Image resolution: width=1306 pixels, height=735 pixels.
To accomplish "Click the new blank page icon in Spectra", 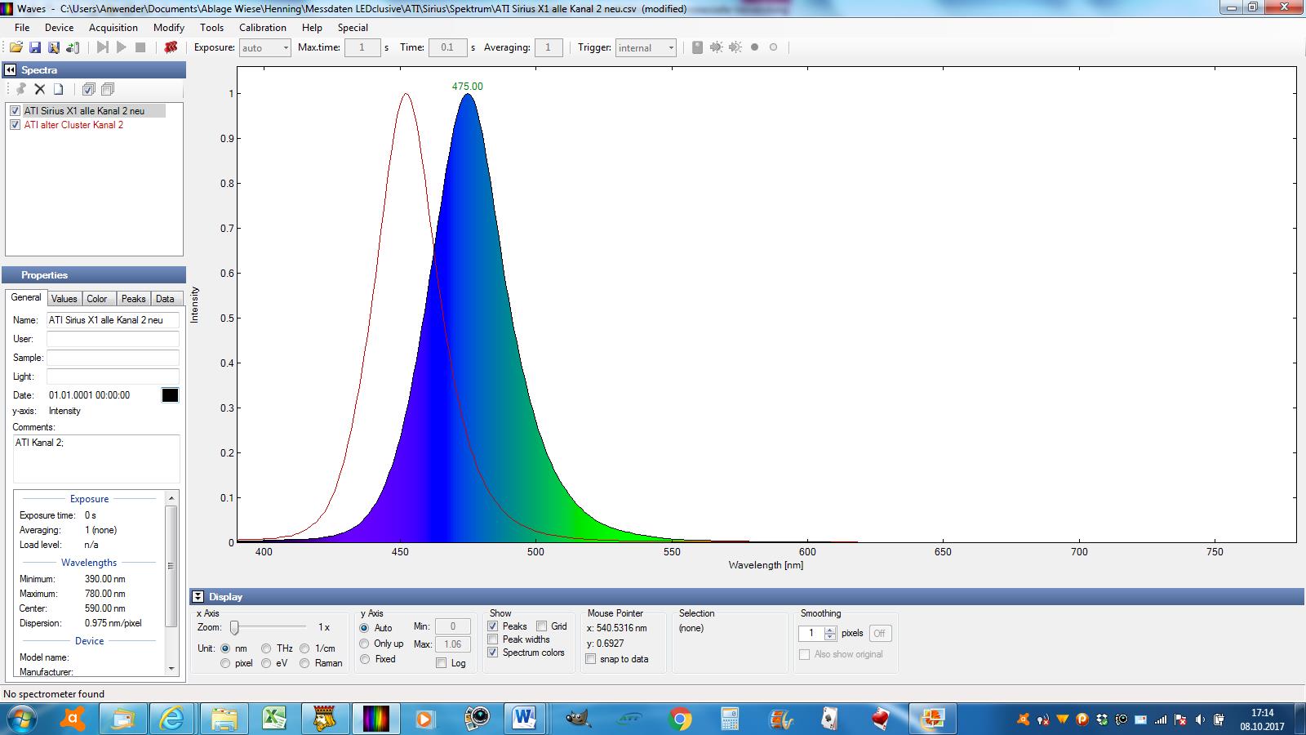I will pos(58,89).
